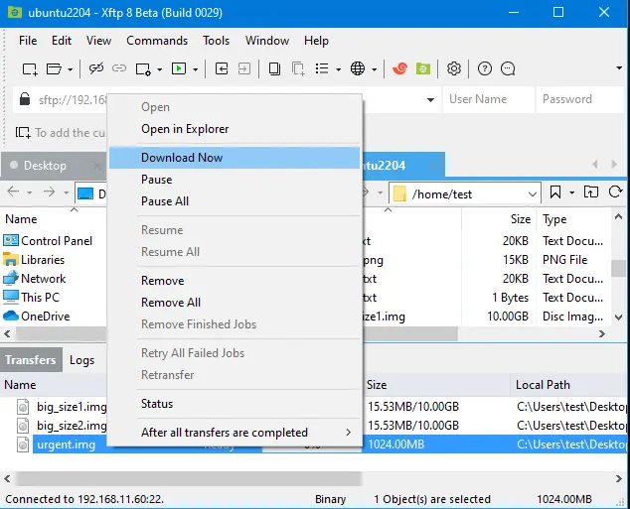The width and height of the screenshot is (630, 509).
Task: Click the Open Session folder icon
Action: [56, 68]
